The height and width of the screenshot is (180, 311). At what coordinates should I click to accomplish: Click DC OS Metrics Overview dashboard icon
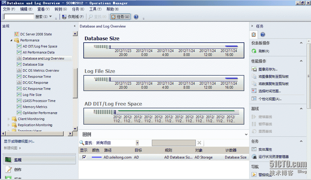[x=19, y=70]
